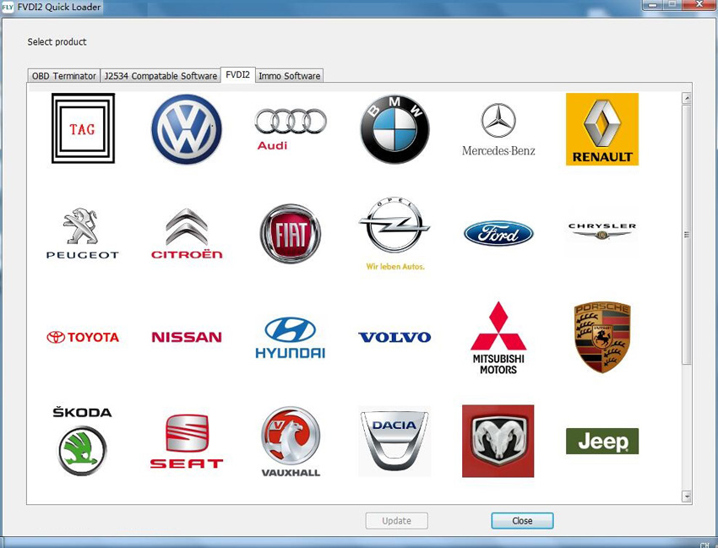718x548 pixels.
Task: Select the red Nissan wordmark
Action: click(187, 338)
